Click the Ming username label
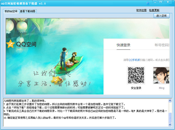 (161, 88)
